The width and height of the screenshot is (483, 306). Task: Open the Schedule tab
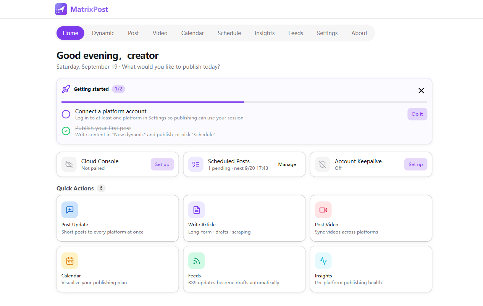click(x=229, y=33)
